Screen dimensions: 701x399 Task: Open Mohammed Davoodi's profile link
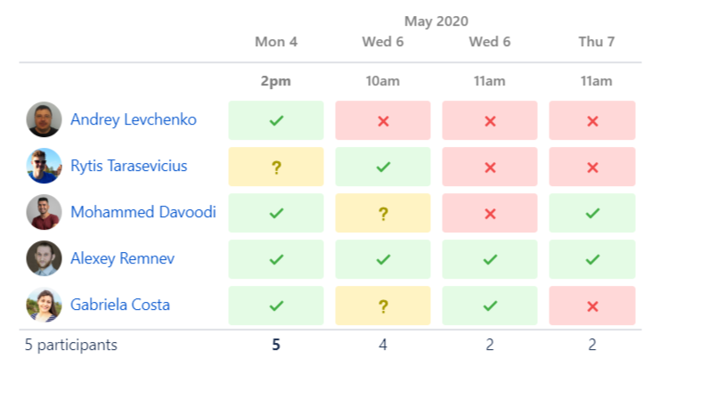point(143,212)
